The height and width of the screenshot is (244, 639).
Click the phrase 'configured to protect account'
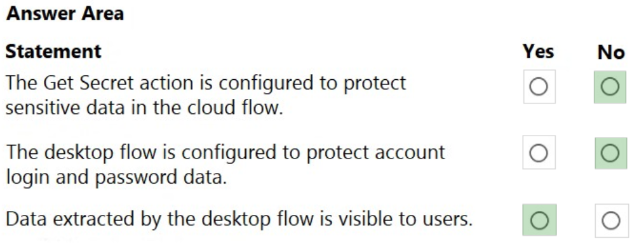(313, 153)
